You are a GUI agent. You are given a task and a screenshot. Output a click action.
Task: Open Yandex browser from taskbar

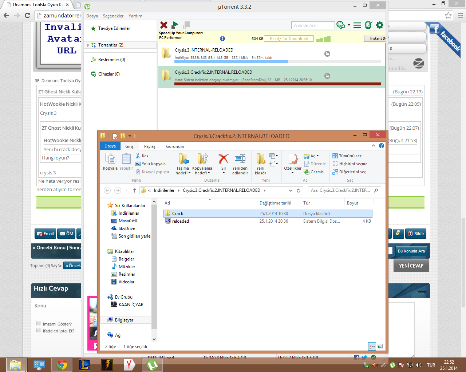[x=129, y=365]
